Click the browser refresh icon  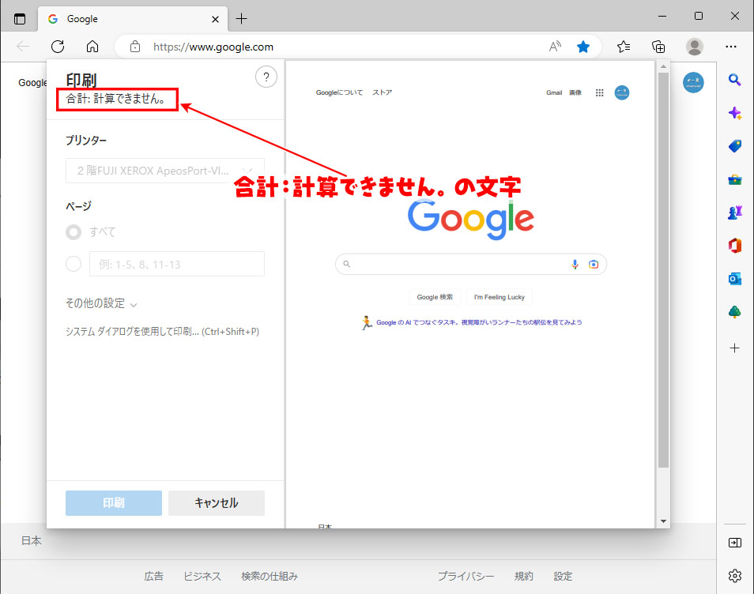[58, 47]
